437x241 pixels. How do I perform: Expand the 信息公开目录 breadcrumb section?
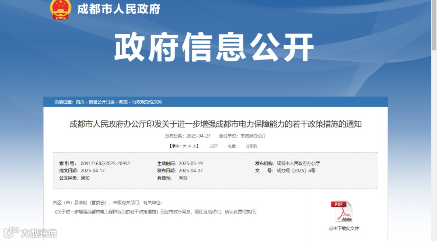pos(102,103)
